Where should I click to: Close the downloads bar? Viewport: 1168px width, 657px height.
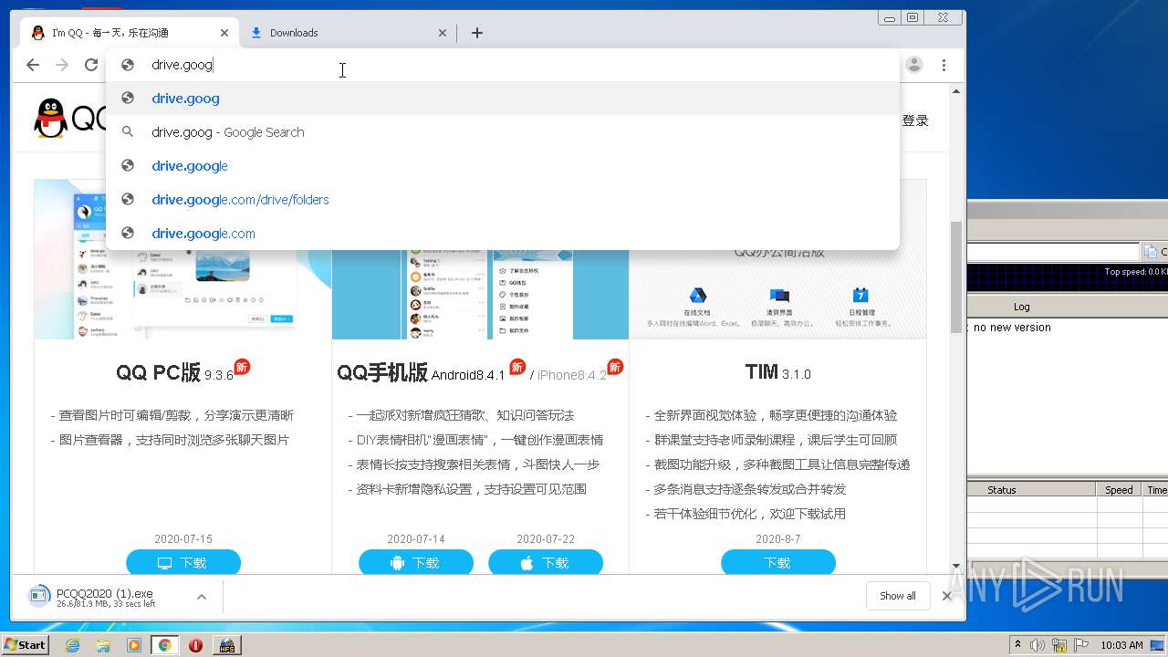point(946,596)
